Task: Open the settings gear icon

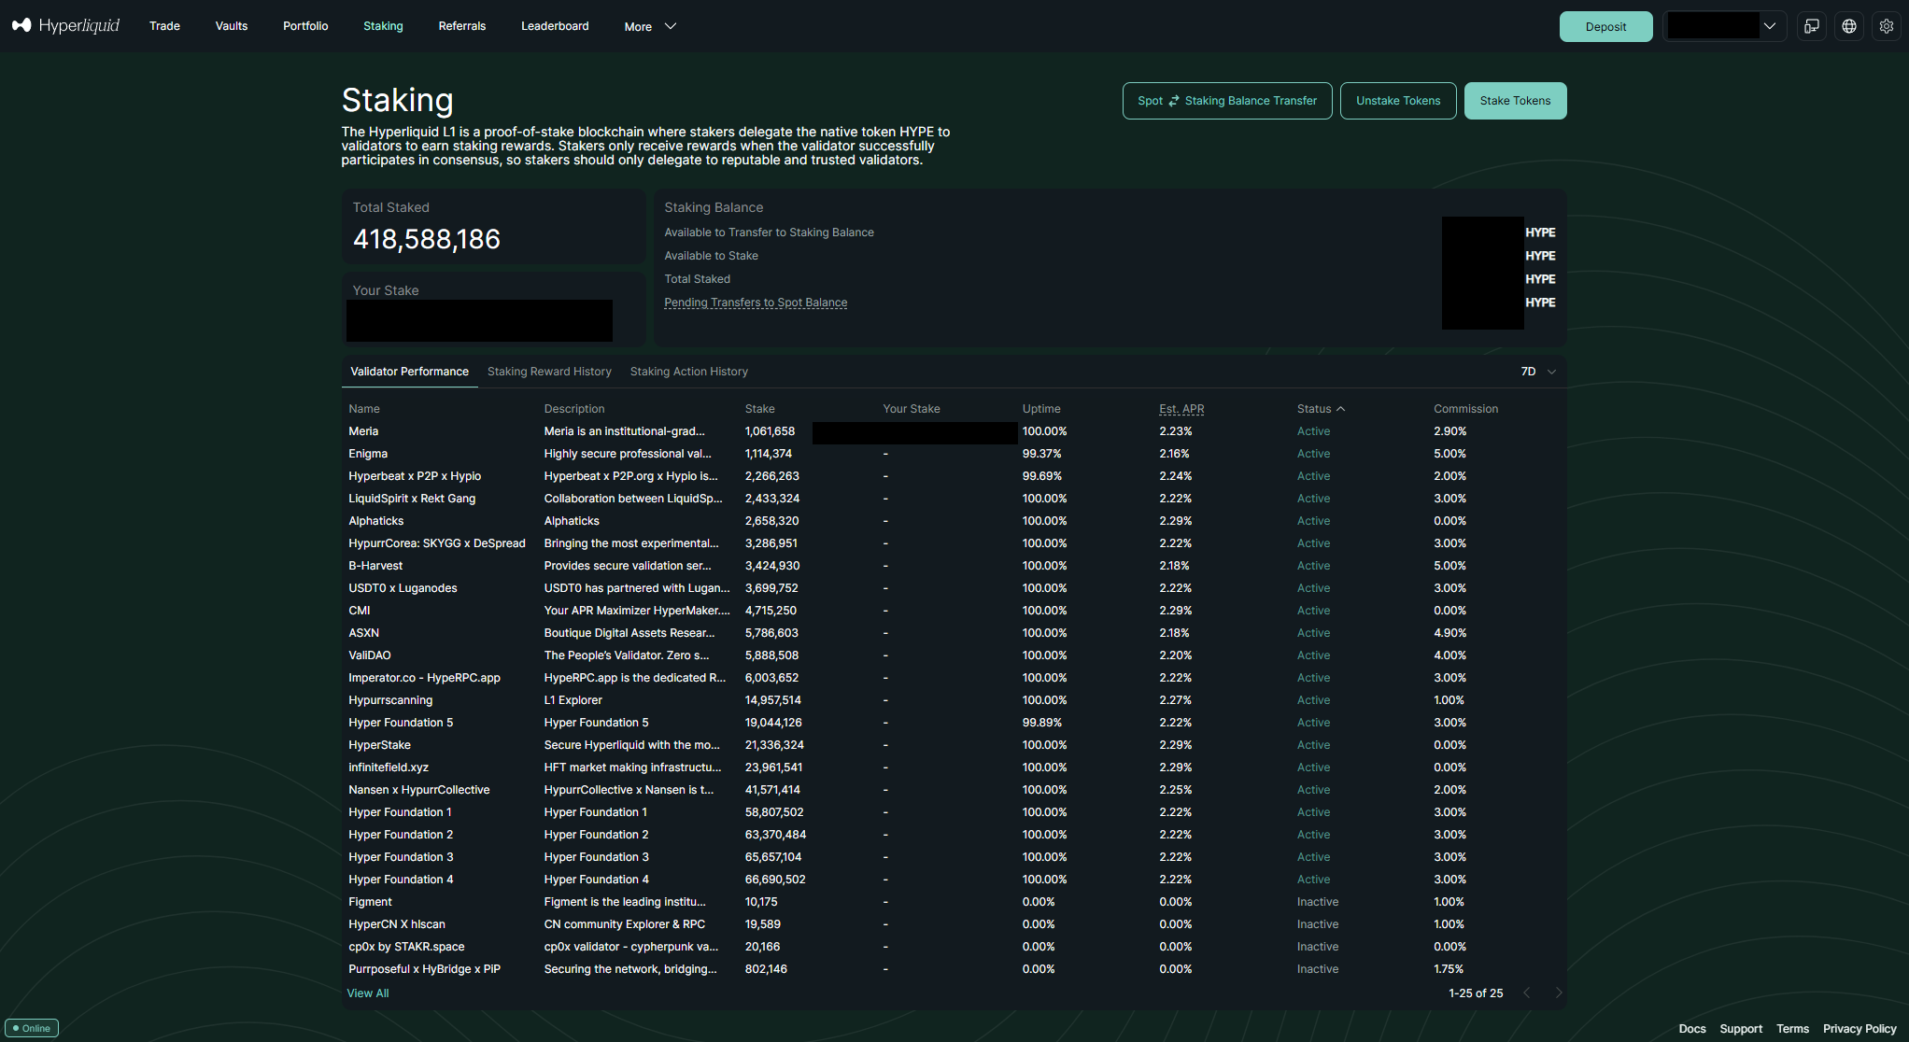Action: pos(1887,26)
